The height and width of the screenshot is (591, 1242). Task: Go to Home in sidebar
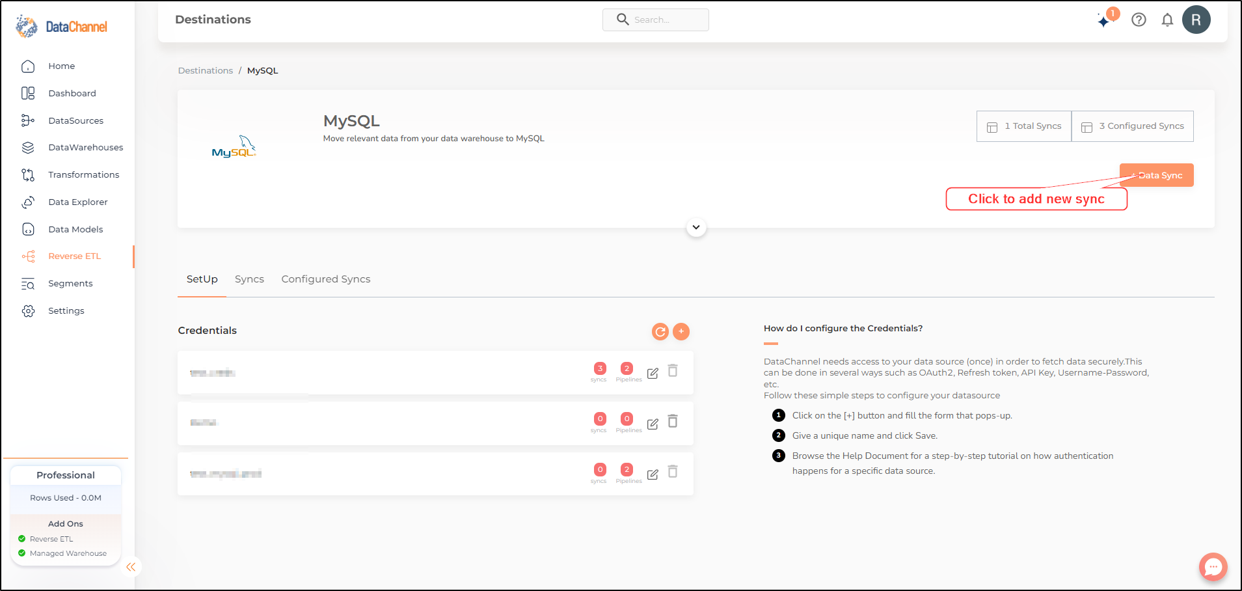coord(62,66)
